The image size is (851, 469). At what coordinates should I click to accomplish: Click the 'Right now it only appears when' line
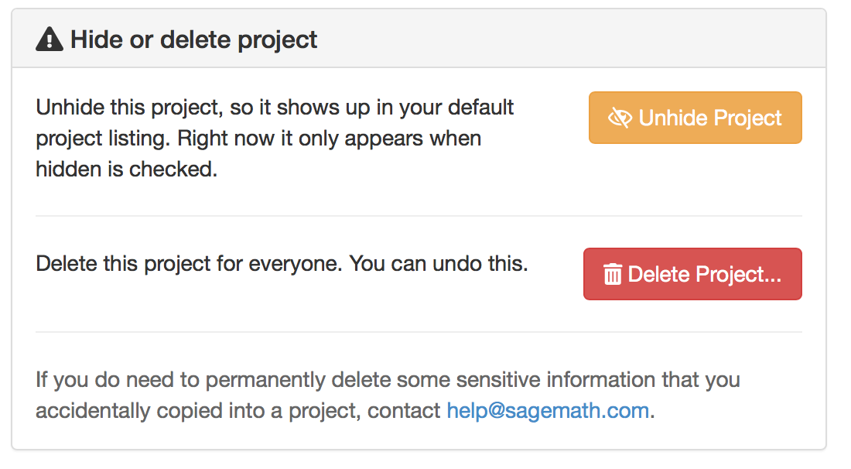329,139
